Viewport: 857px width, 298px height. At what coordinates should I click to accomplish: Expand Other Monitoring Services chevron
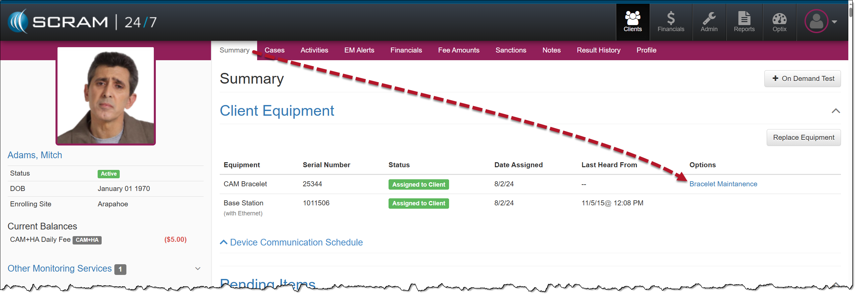coord(198,269)
